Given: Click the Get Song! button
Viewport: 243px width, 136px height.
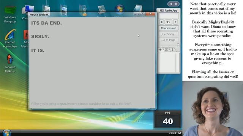Looking at the screenshot, I should 168,34.
